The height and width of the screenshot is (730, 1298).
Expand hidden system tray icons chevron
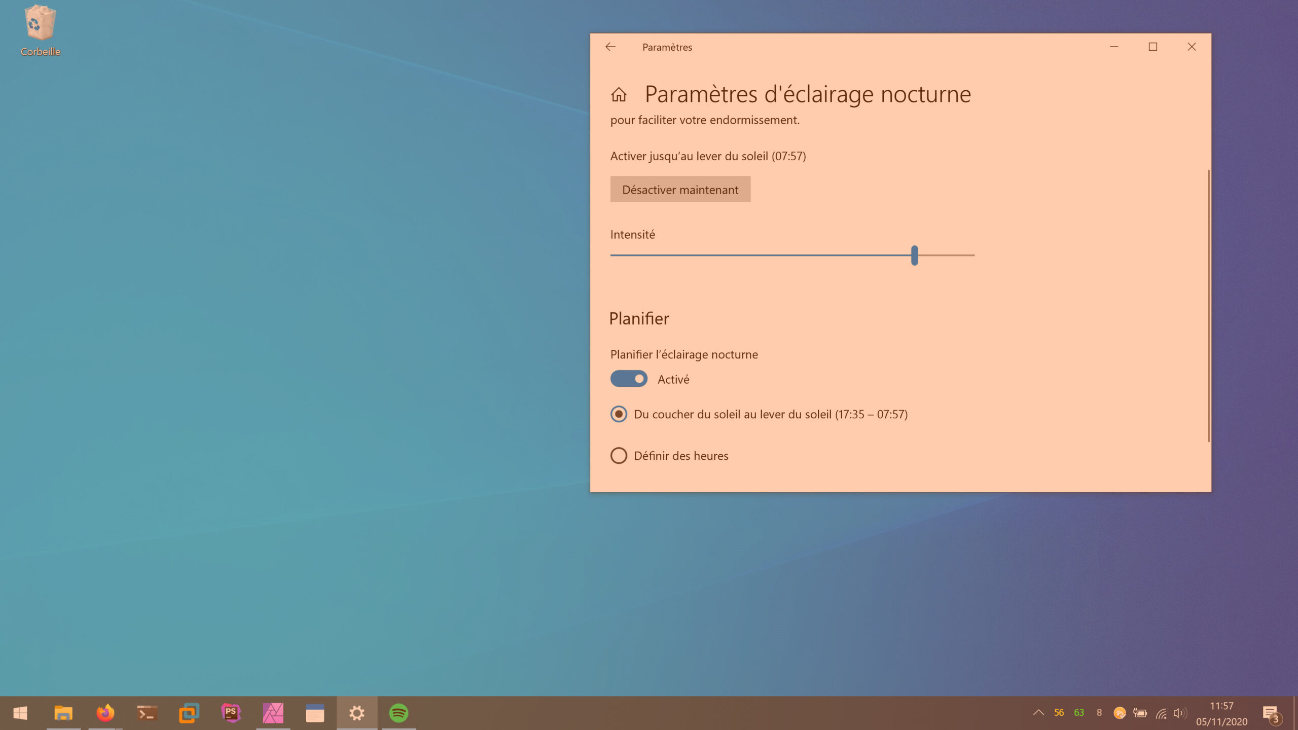click(x=1038, y=713)
